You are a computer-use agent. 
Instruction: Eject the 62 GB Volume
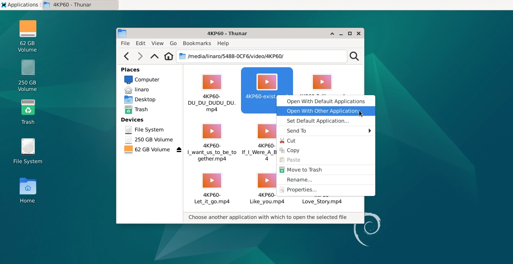point(179,150)
